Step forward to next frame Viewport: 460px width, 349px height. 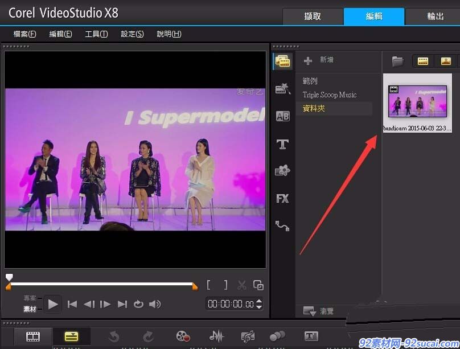(x=105, y=305)
